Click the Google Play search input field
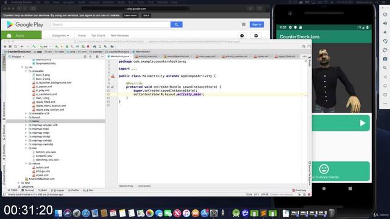The image size is (390, 219). click(x=111, y=24)
